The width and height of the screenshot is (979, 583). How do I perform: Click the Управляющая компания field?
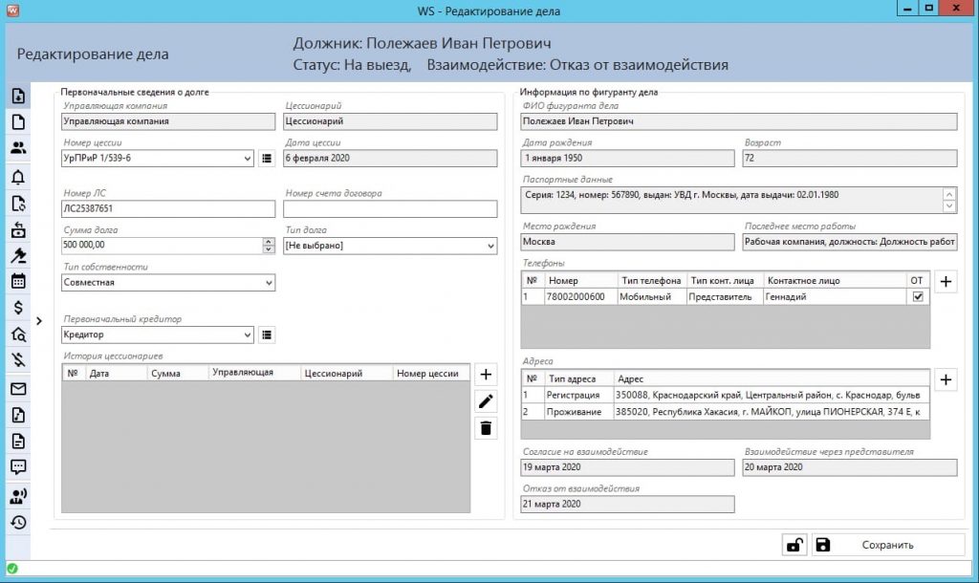click(x=168, y=121)
